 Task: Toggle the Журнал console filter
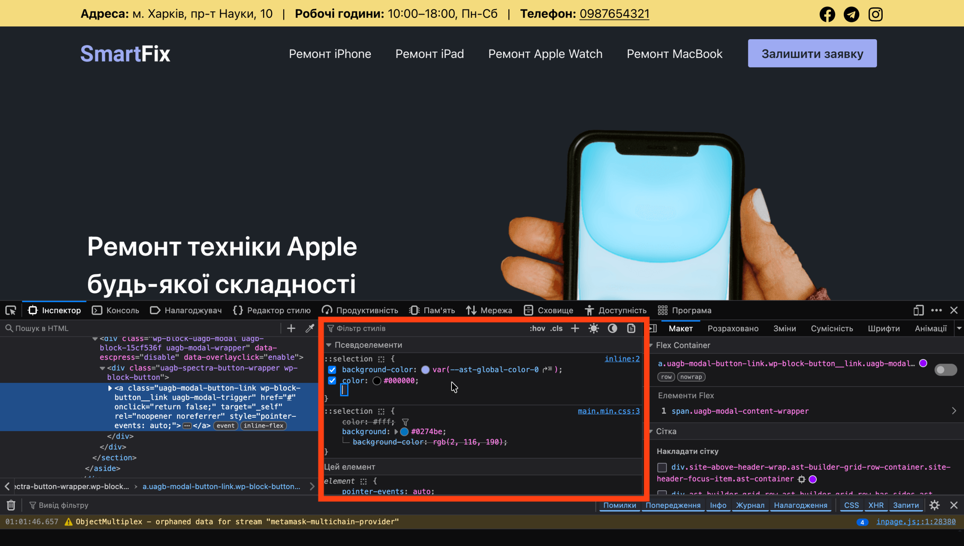coord(750,505)
